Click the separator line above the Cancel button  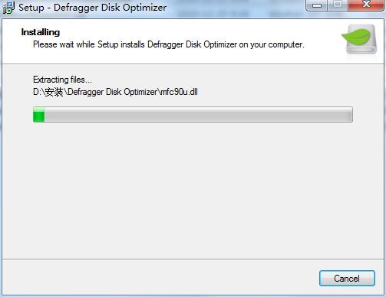[x=193, y=259]
